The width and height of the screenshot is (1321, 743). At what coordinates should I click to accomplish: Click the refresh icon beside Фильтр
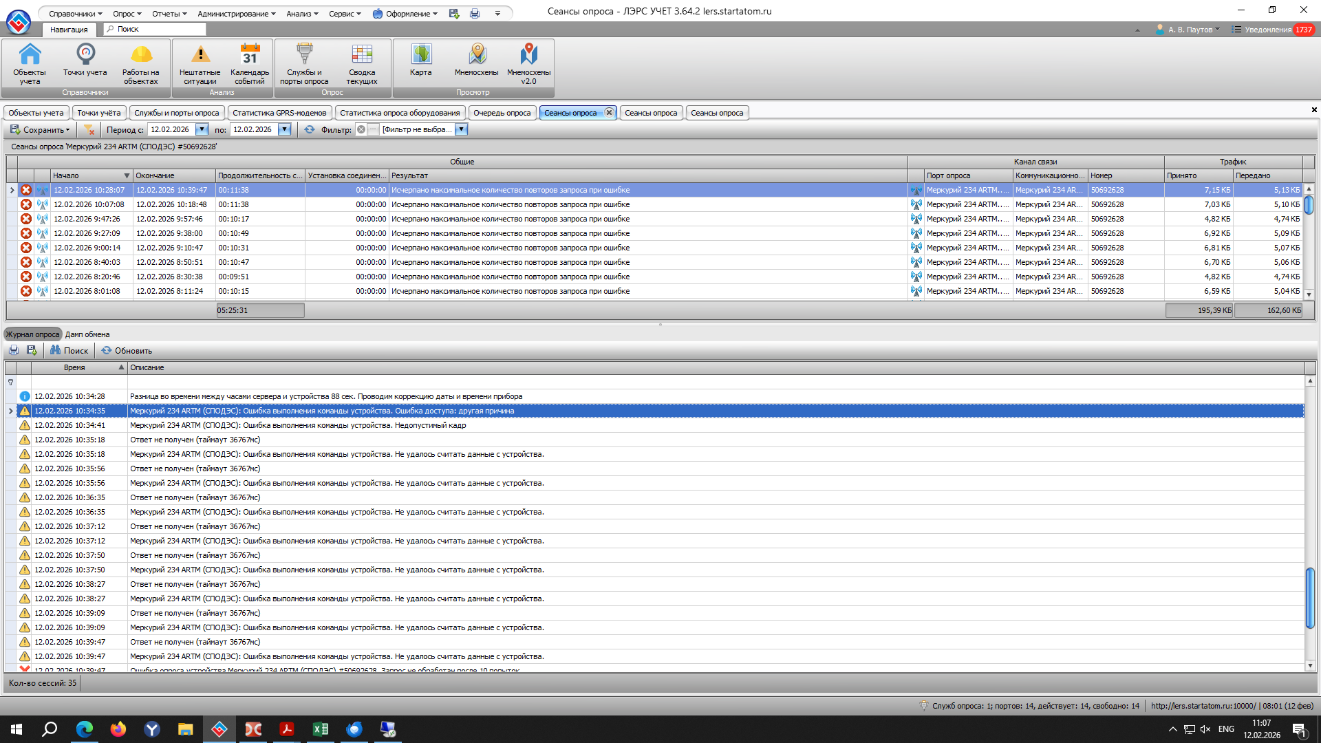310,129
